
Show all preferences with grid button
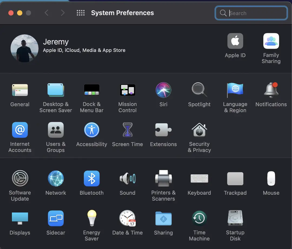(x=81, y=13)
